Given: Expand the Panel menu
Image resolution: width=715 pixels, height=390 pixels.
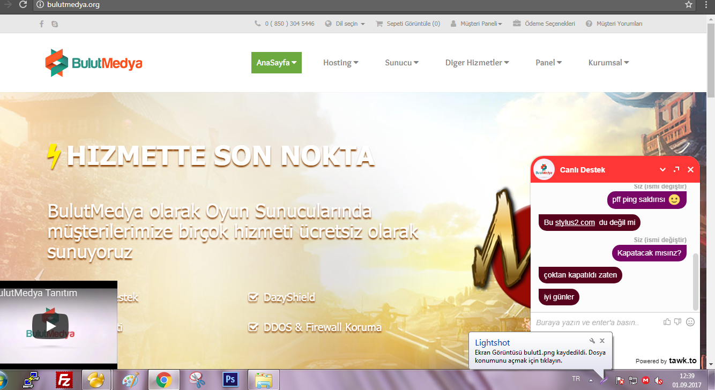Looking at the screenshot, I should [x=549, y=63].
